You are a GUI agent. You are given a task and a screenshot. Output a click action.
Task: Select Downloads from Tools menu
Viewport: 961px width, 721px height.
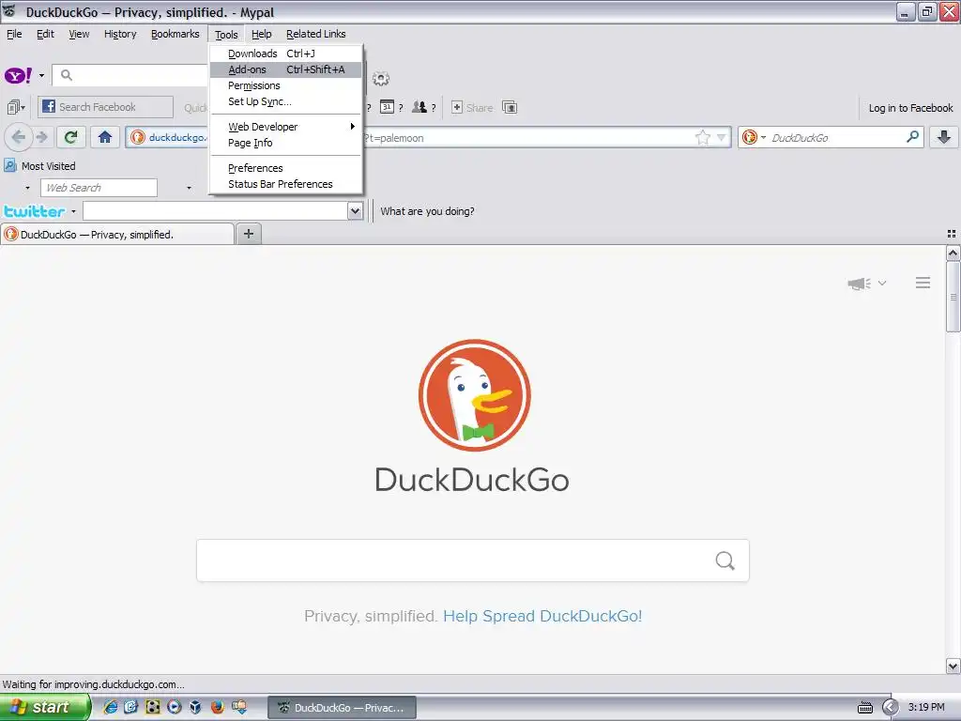(x=286, y=54)
